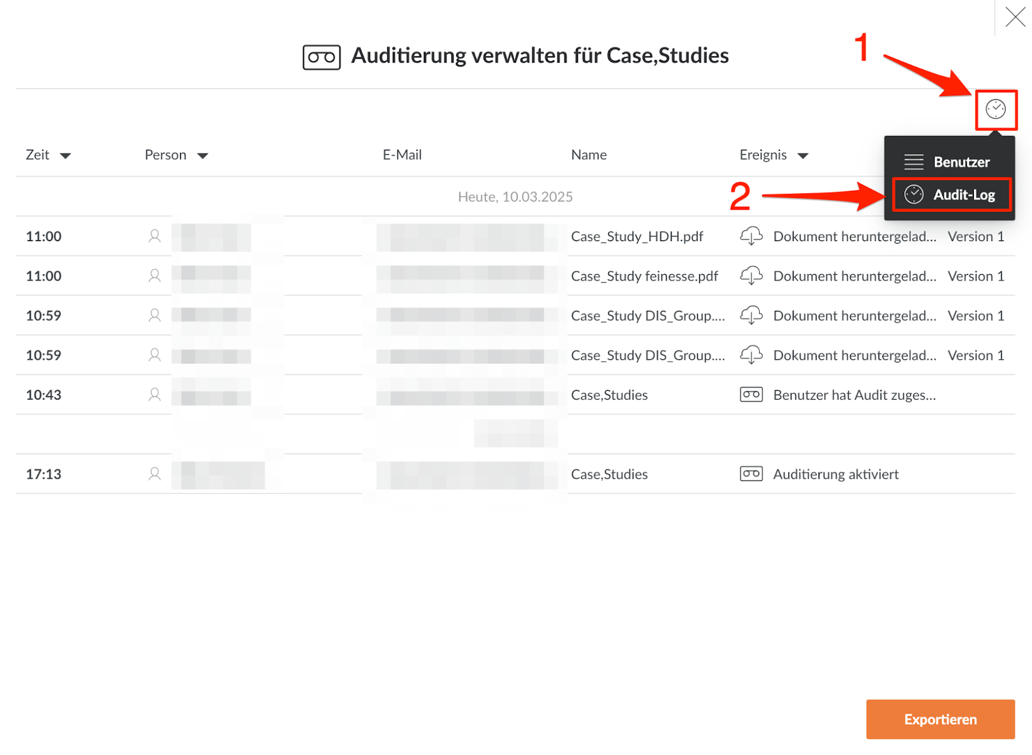Click the Name column header
The image size is (1032, 755).
coord(588,155)
